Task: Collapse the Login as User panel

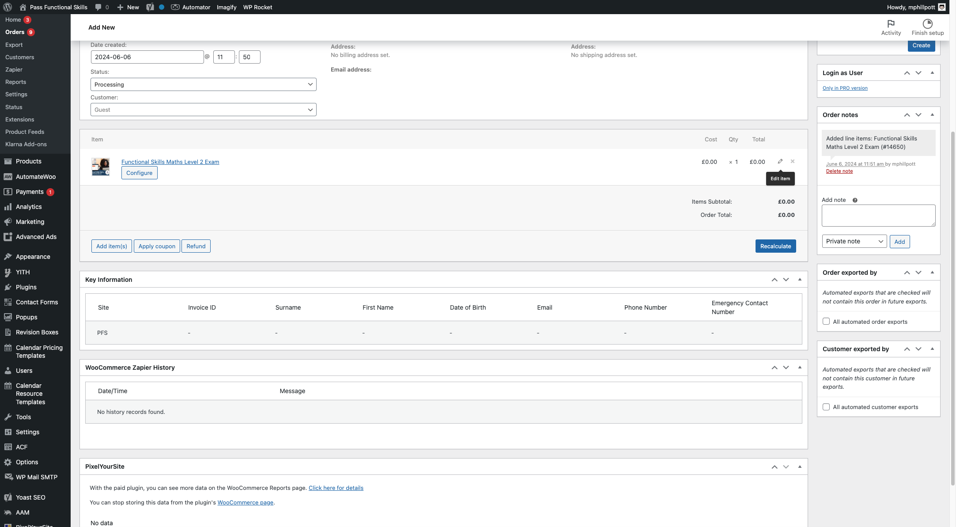Action: [932, 73]
